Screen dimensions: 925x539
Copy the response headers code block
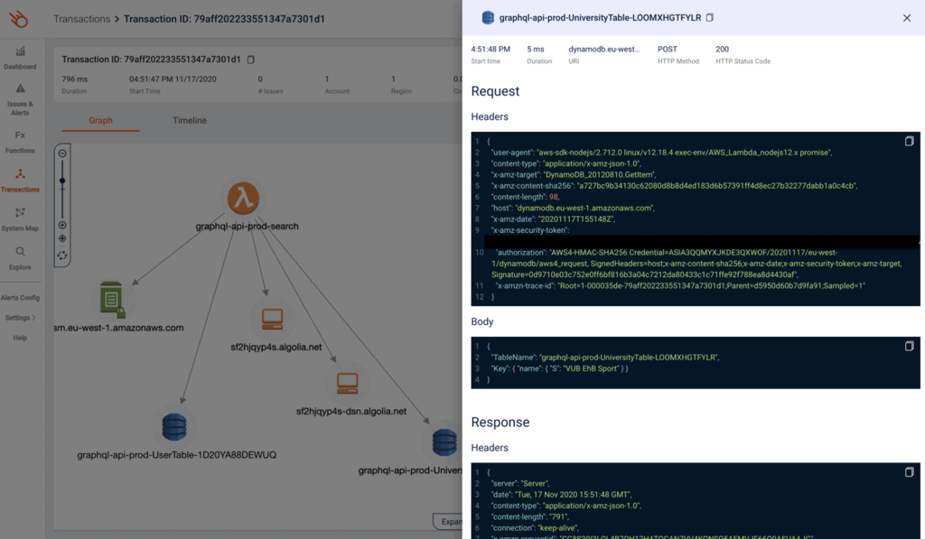(x=909, y=472)
